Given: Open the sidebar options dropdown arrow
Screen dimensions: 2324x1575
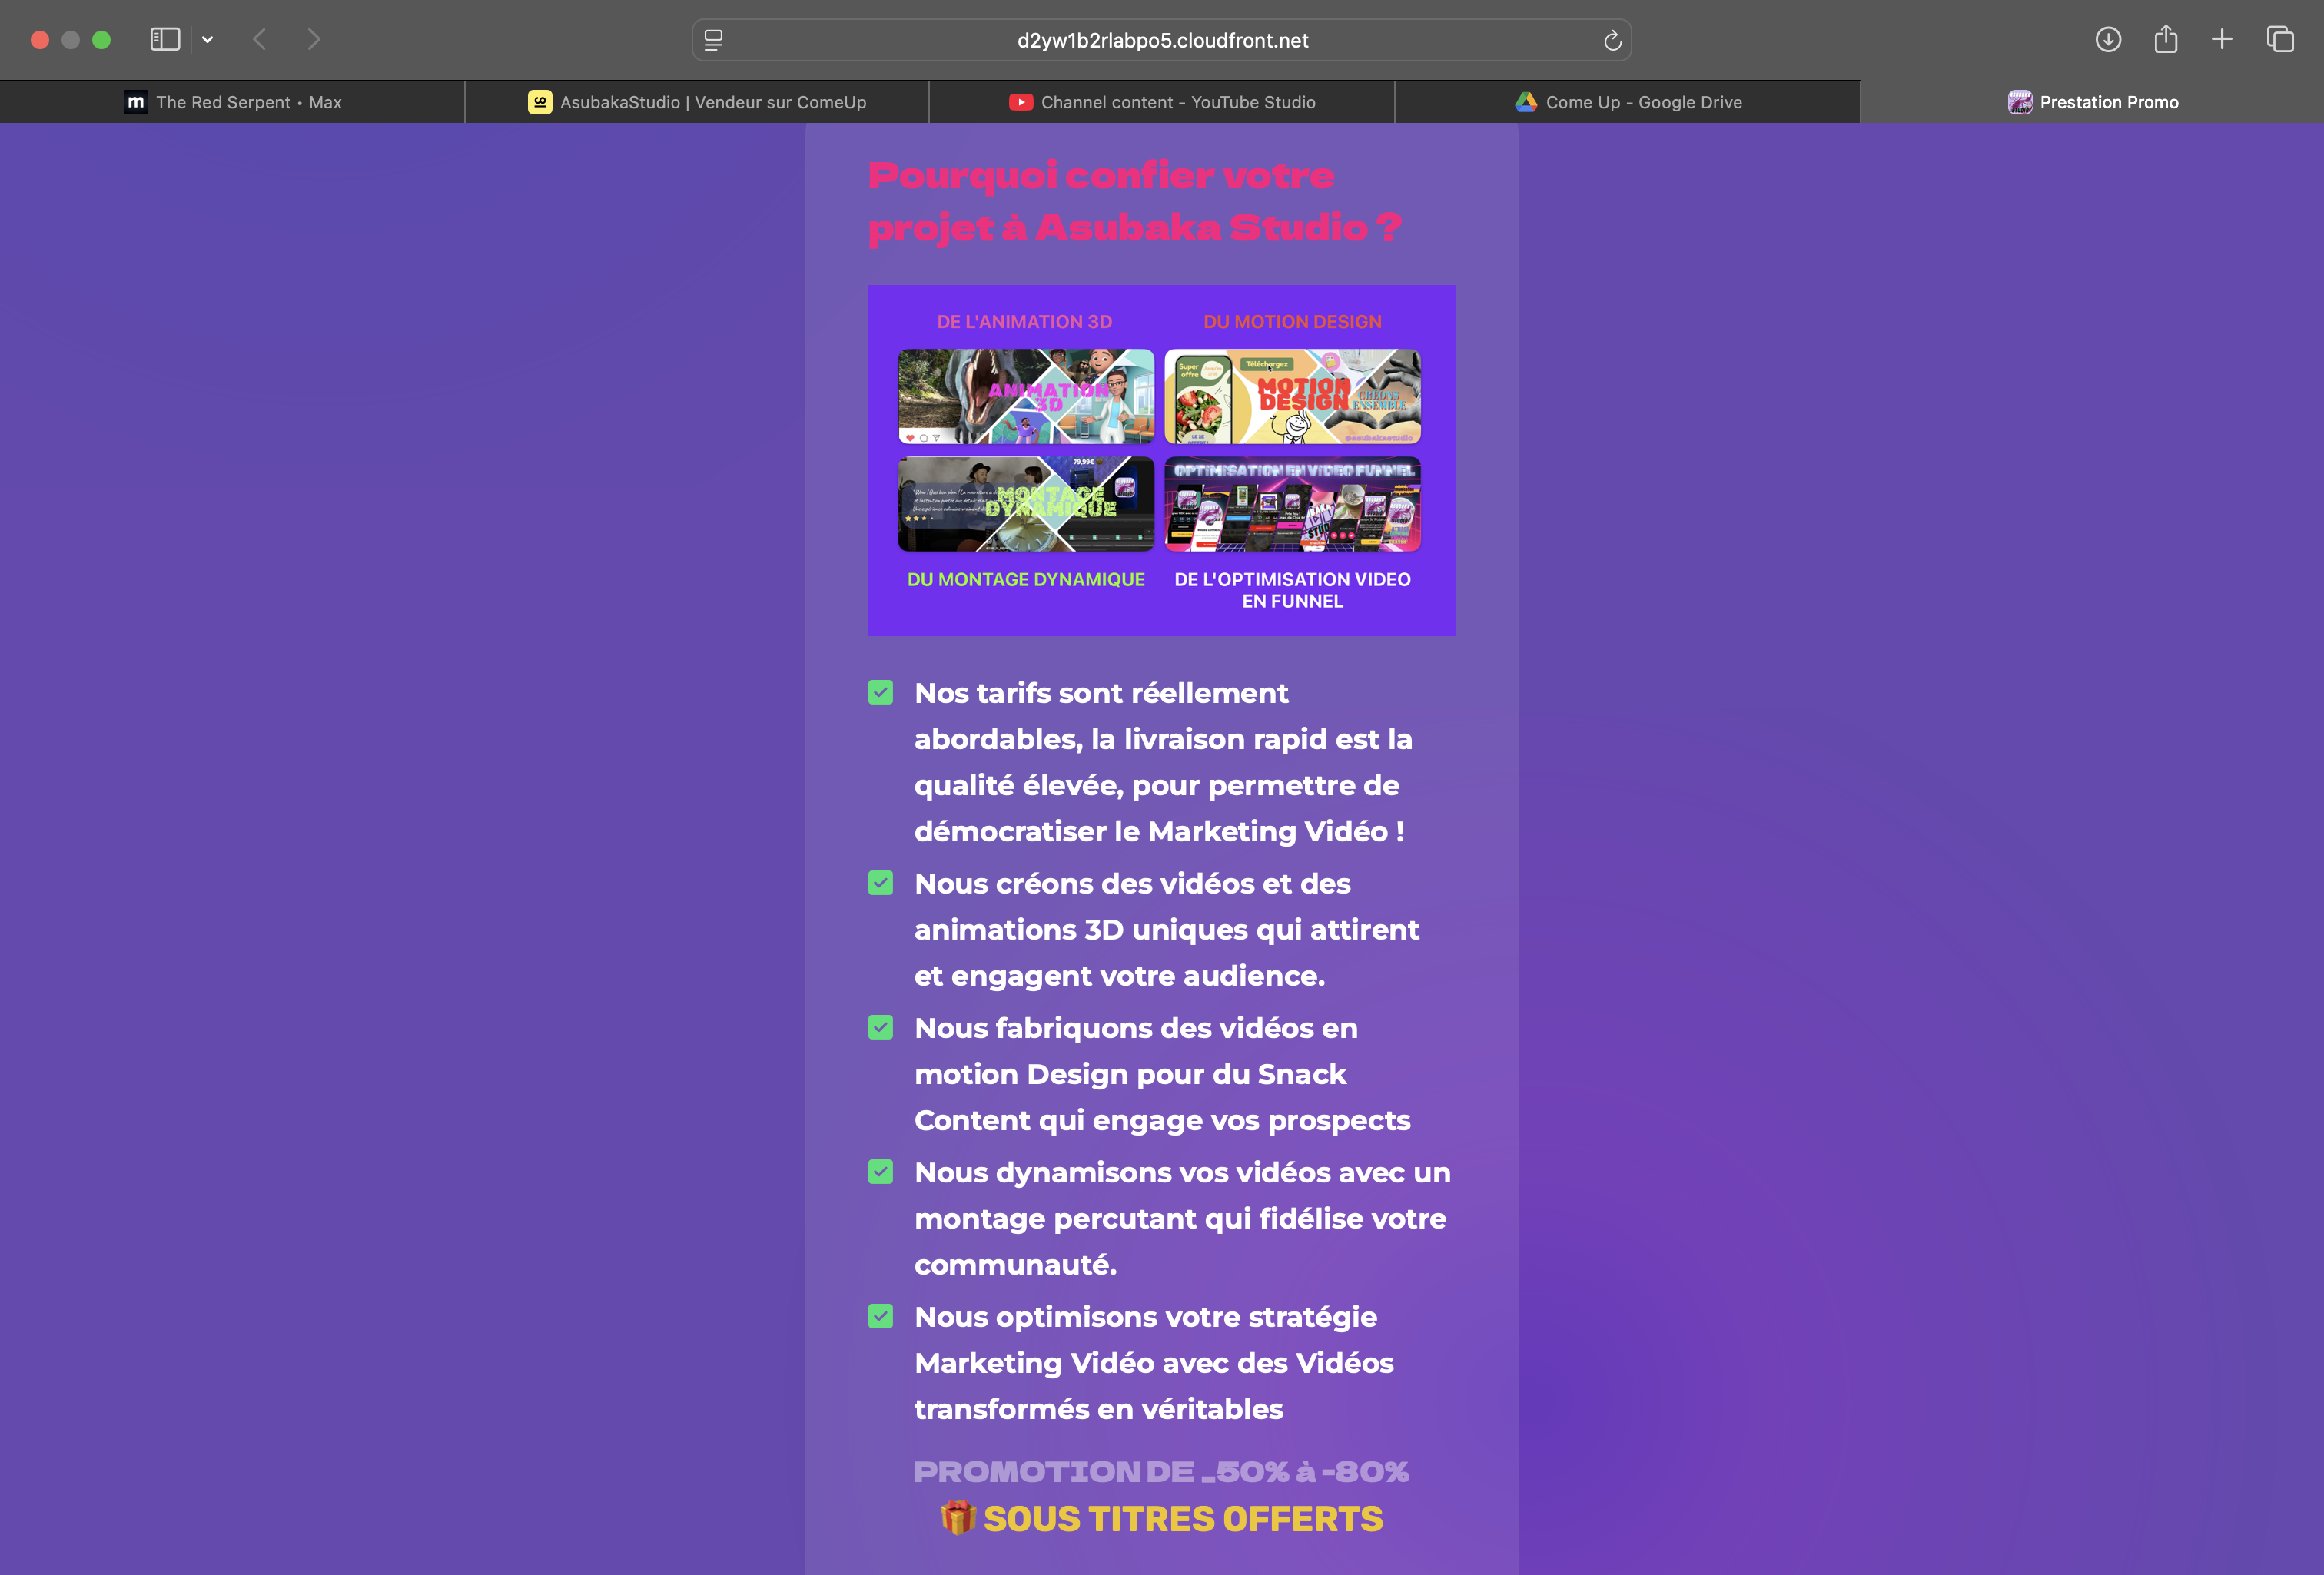Looking at the screenshot, I should (207, 40).
